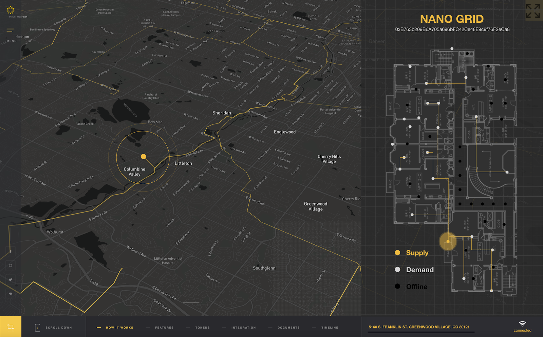Image resolution: width=543 pixels, height=337 pixels.
Task: Select the Supply legend yellow dot
Action: [397, 253]
